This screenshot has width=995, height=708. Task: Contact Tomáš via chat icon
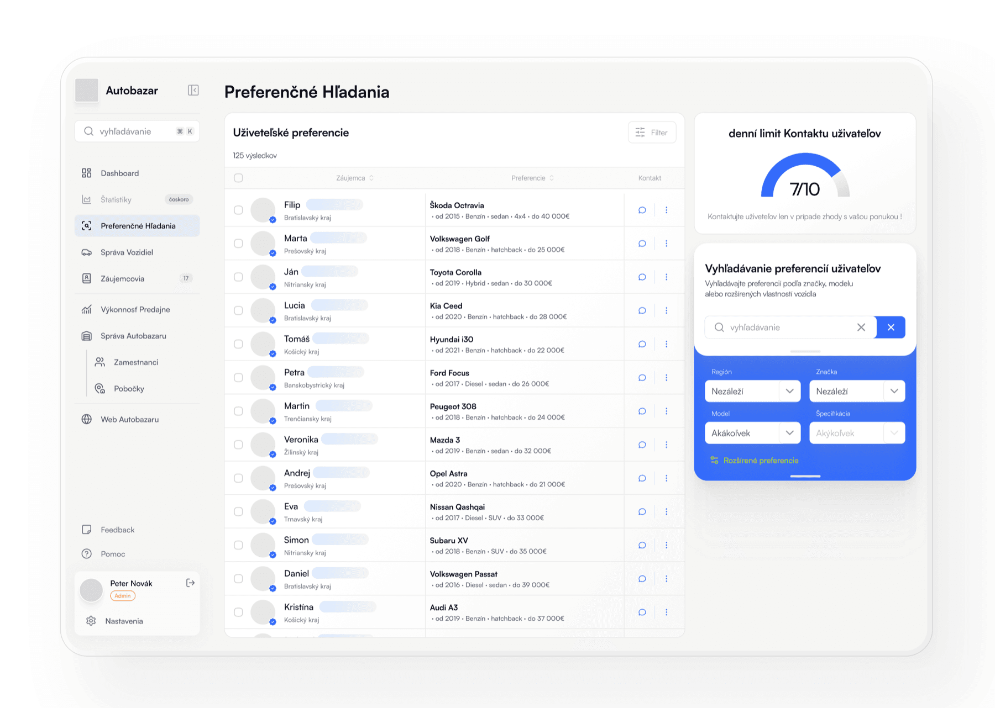(642, 344)
